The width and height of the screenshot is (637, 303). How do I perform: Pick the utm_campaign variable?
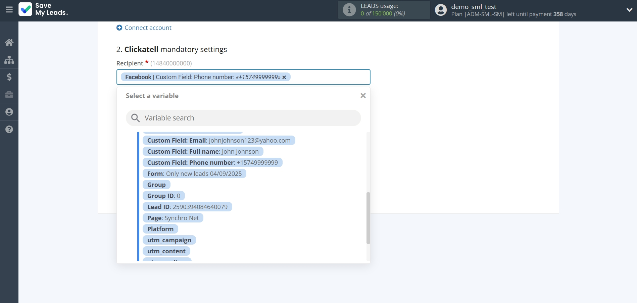(x=169, y=240)
